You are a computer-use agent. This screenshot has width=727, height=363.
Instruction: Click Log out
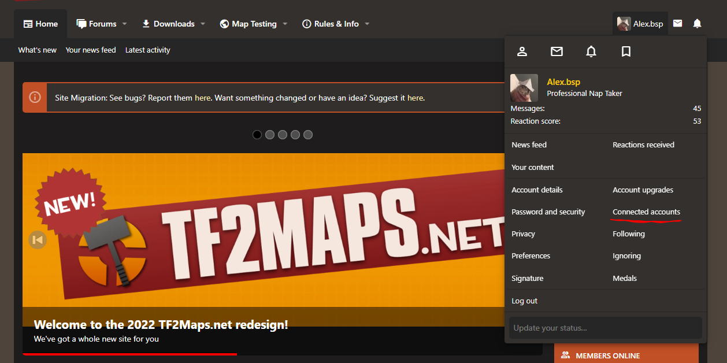[525, 301]
